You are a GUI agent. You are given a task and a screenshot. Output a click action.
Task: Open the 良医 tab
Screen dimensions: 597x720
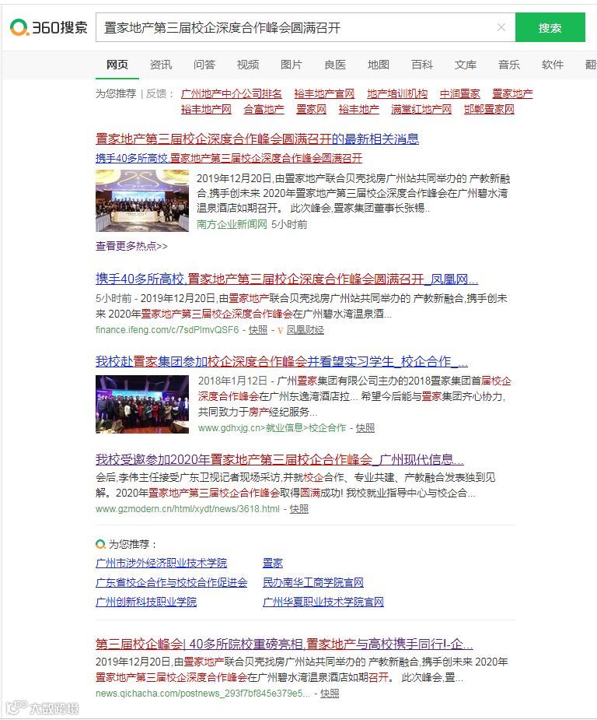pyautogui.click(x=335, y=65)
